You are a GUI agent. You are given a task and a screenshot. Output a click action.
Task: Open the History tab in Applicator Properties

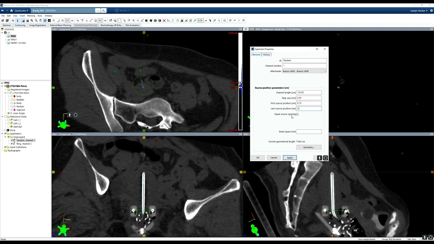(x=267, y=55)
